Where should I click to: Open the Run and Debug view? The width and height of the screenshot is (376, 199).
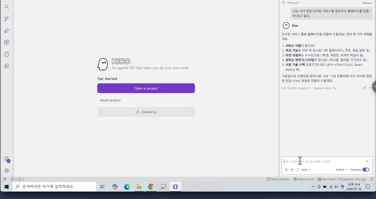(7, 31)
